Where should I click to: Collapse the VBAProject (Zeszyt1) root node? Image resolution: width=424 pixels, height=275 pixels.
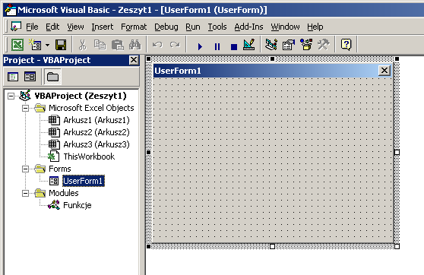point(11,96)
